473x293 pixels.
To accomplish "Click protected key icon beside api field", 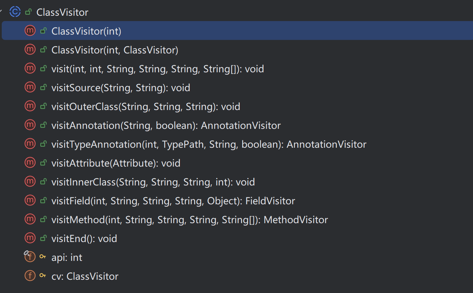I will point(43,257).
